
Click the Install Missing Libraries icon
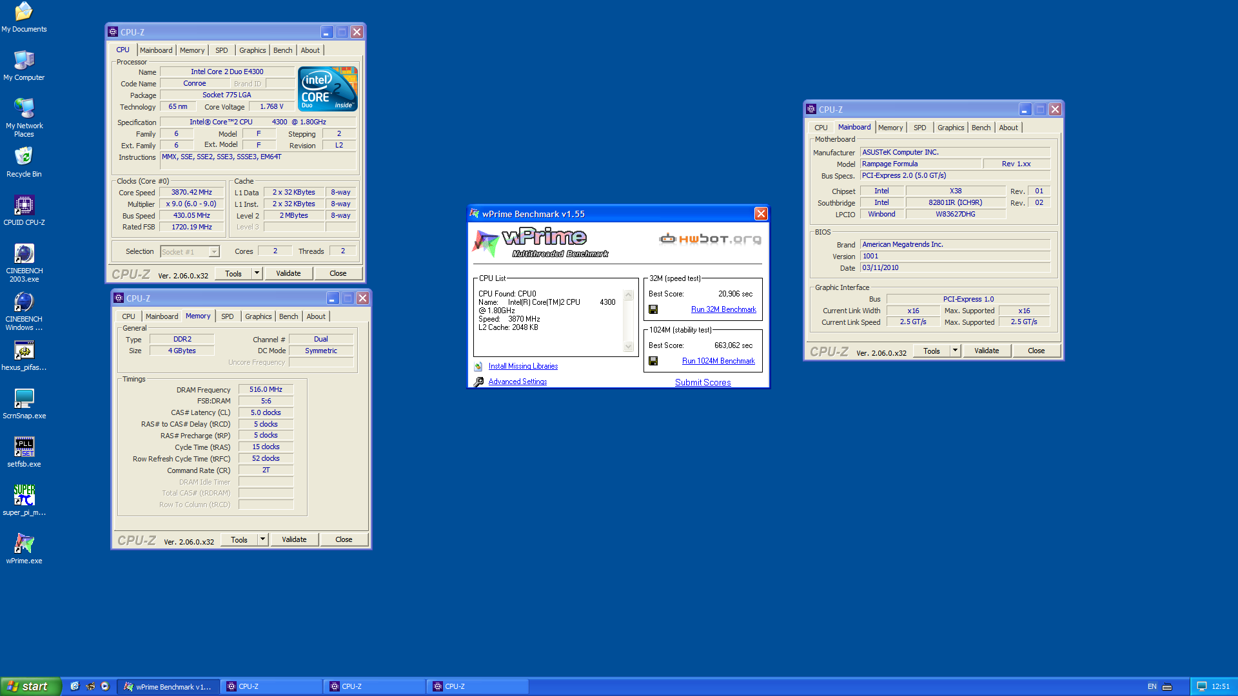pyautogui.click(x=478, y=366)
